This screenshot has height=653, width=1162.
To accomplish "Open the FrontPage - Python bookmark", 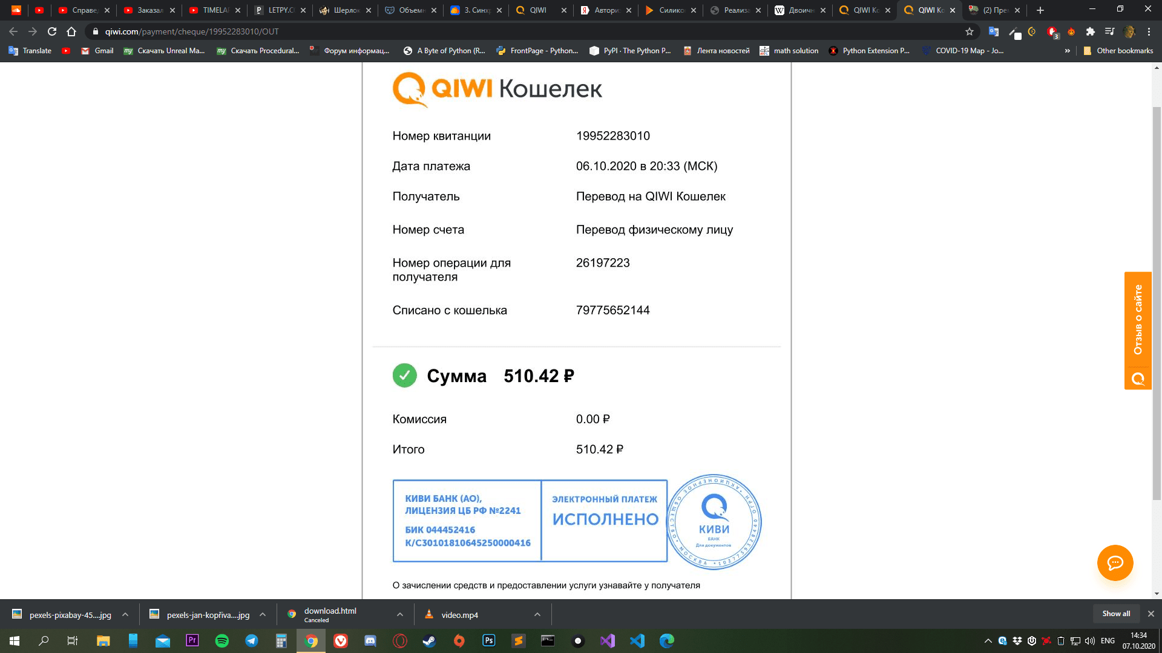I will click(537, 51).
